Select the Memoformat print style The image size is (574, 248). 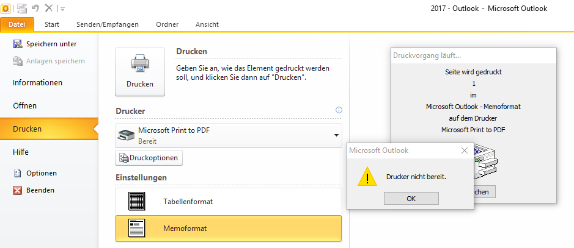[x=229, y=229]
